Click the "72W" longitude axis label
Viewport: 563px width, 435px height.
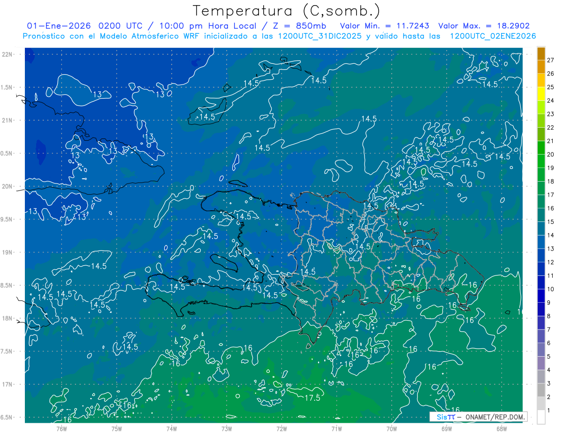click(x=281, y=428)
